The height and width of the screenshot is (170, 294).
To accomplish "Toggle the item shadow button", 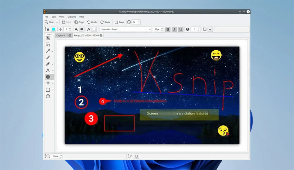I will pos(205,29).
